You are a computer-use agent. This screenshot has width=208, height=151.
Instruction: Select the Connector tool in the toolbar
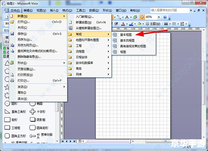pos(119,17)
